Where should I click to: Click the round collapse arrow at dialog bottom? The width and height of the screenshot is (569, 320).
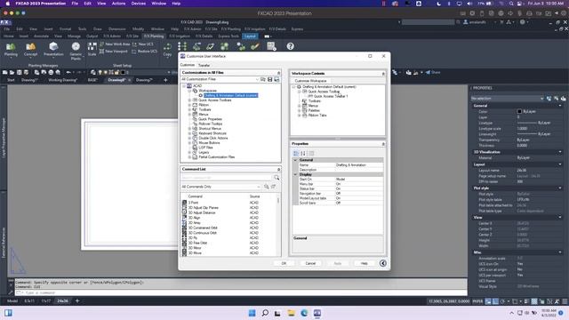(383, 263)
